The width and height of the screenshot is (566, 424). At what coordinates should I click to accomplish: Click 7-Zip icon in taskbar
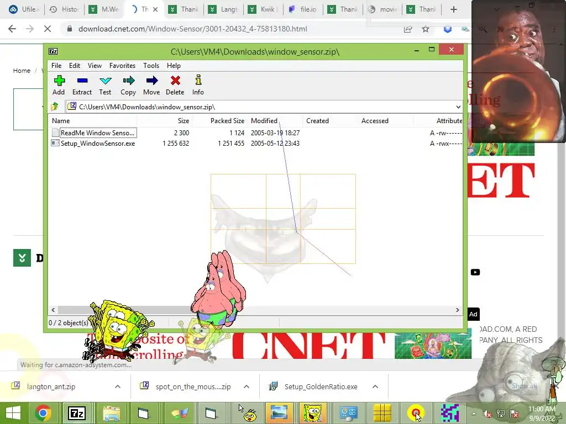coord(76,413)
